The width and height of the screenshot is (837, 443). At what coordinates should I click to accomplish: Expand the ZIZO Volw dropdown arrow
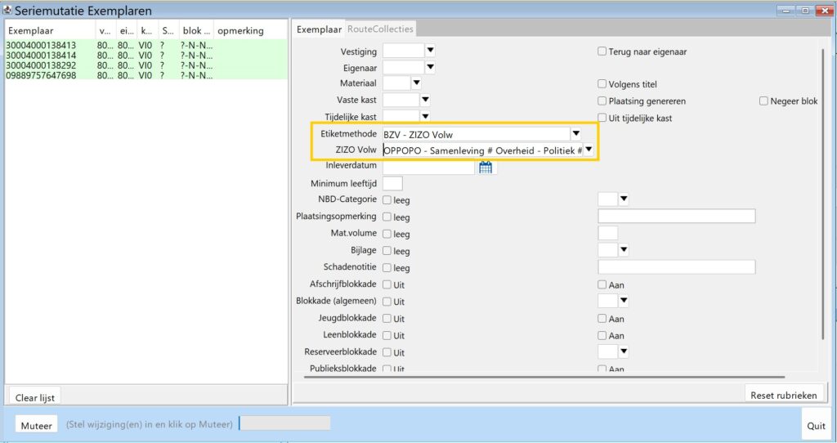pos(588,150)
